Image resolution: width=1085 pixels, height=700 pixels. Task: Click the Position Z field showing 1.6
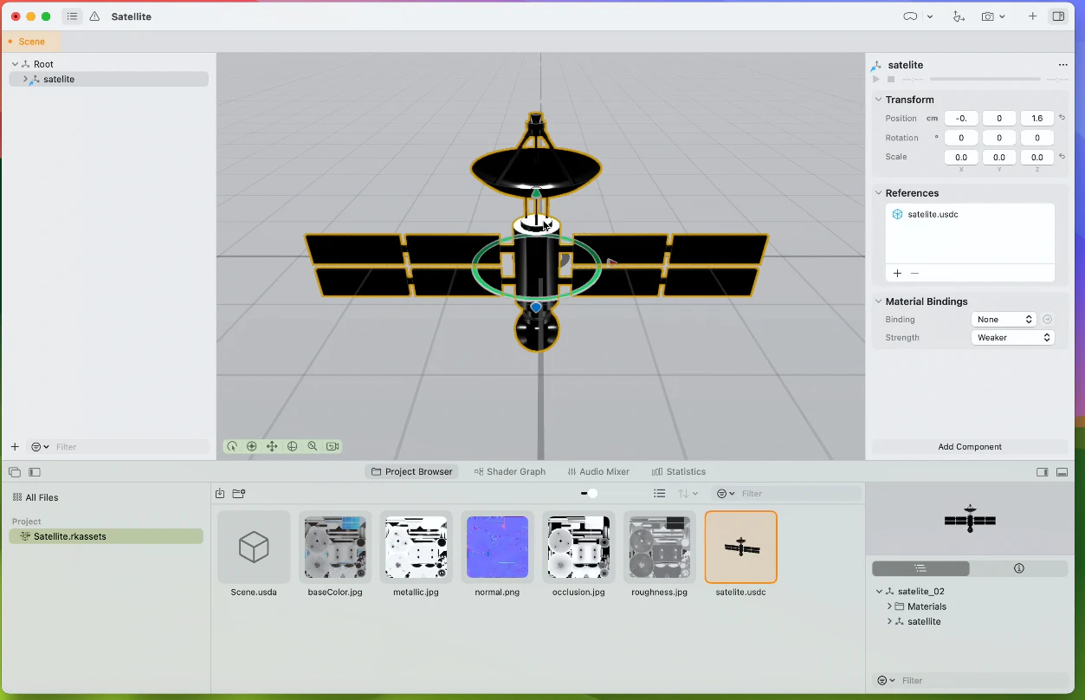click(x=1037, y=118)
